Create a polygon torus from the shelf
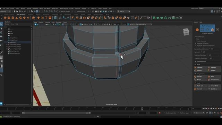This screenshot has height=125, width=222. [20, 18]
